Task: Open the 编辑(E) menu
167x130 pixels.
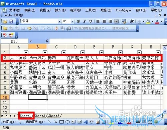Action: coord(30,10)
